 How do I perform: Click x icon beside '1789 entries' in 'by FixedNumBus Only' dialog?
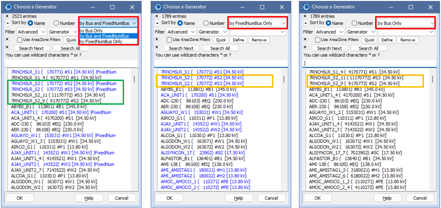pos(157,16)
